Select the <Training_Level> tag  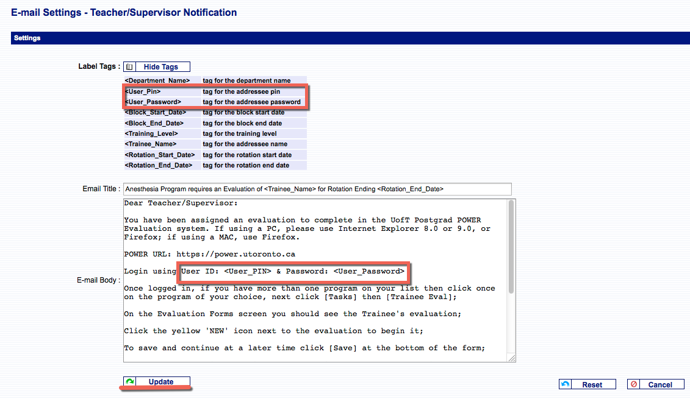151,133
